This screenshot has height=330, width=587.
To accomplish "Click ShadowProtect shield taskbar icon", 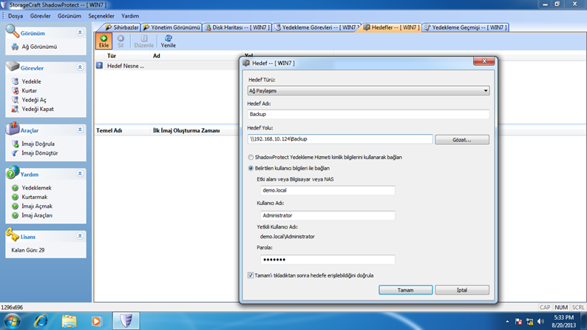I will (x=126, y=321).
